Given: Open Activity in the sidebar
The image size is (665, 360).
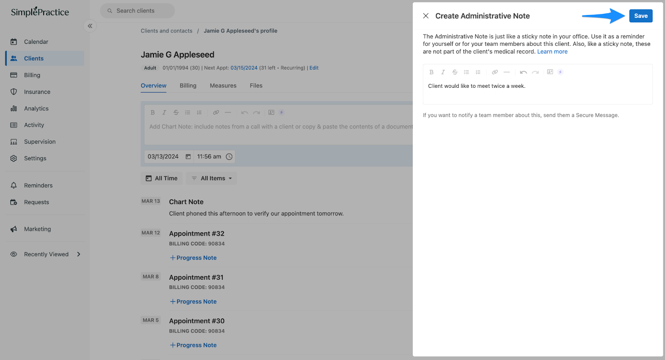Looking at the screenshot, I should click(45, 125).
